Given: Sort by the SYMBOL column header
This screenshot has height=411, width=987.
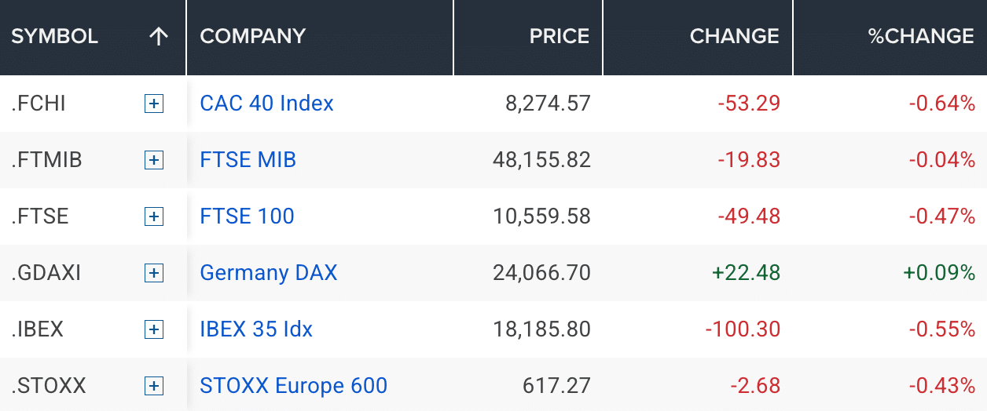Looking at the screenshot, I should (55, 36).
